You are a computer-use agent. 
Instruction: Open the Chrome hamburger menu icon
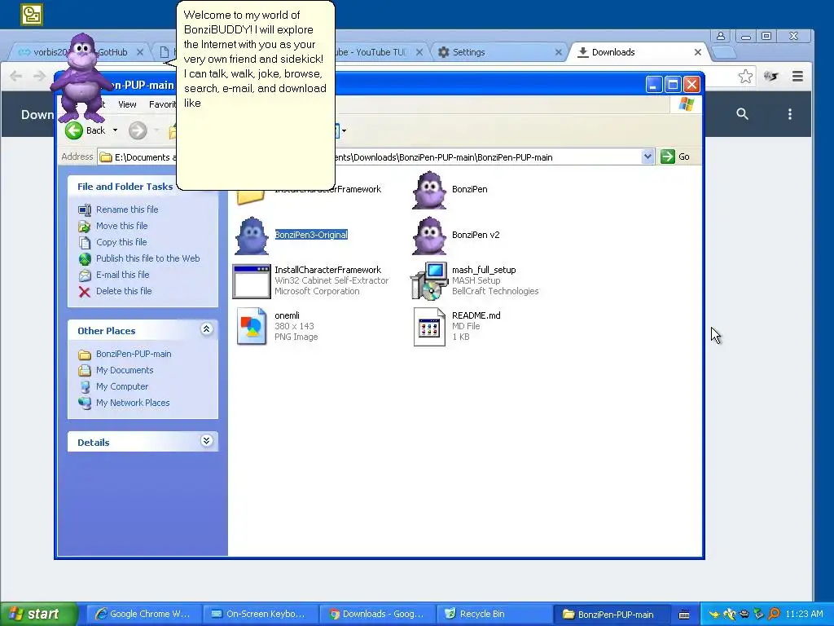tap(797, 76)
